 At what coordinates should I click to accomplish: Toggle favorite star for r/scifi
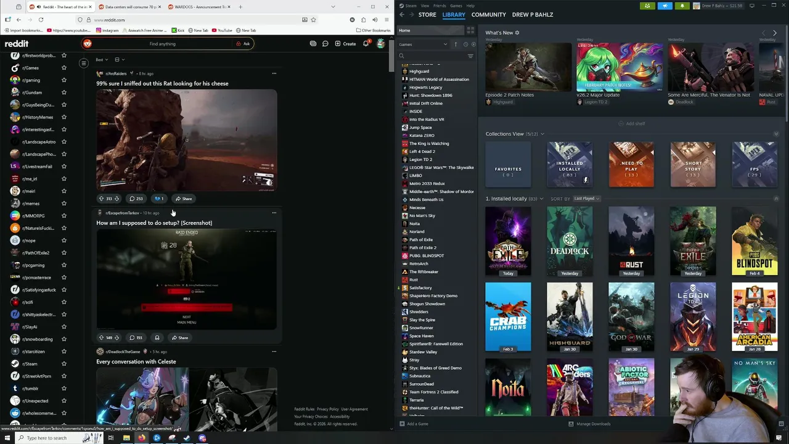(63, 302)
